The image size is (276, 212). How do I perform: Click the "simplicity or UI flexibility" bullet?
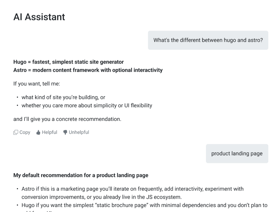pyautogui.click(x=87, y=106)
